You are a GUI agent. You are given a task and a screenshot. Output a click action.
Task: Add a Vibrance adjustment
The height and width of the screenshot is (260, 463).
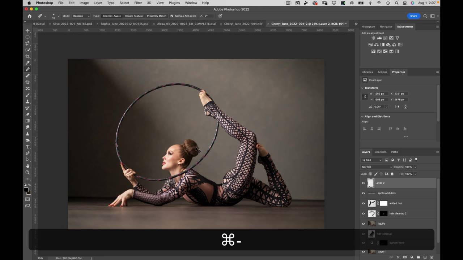(397, 38)
